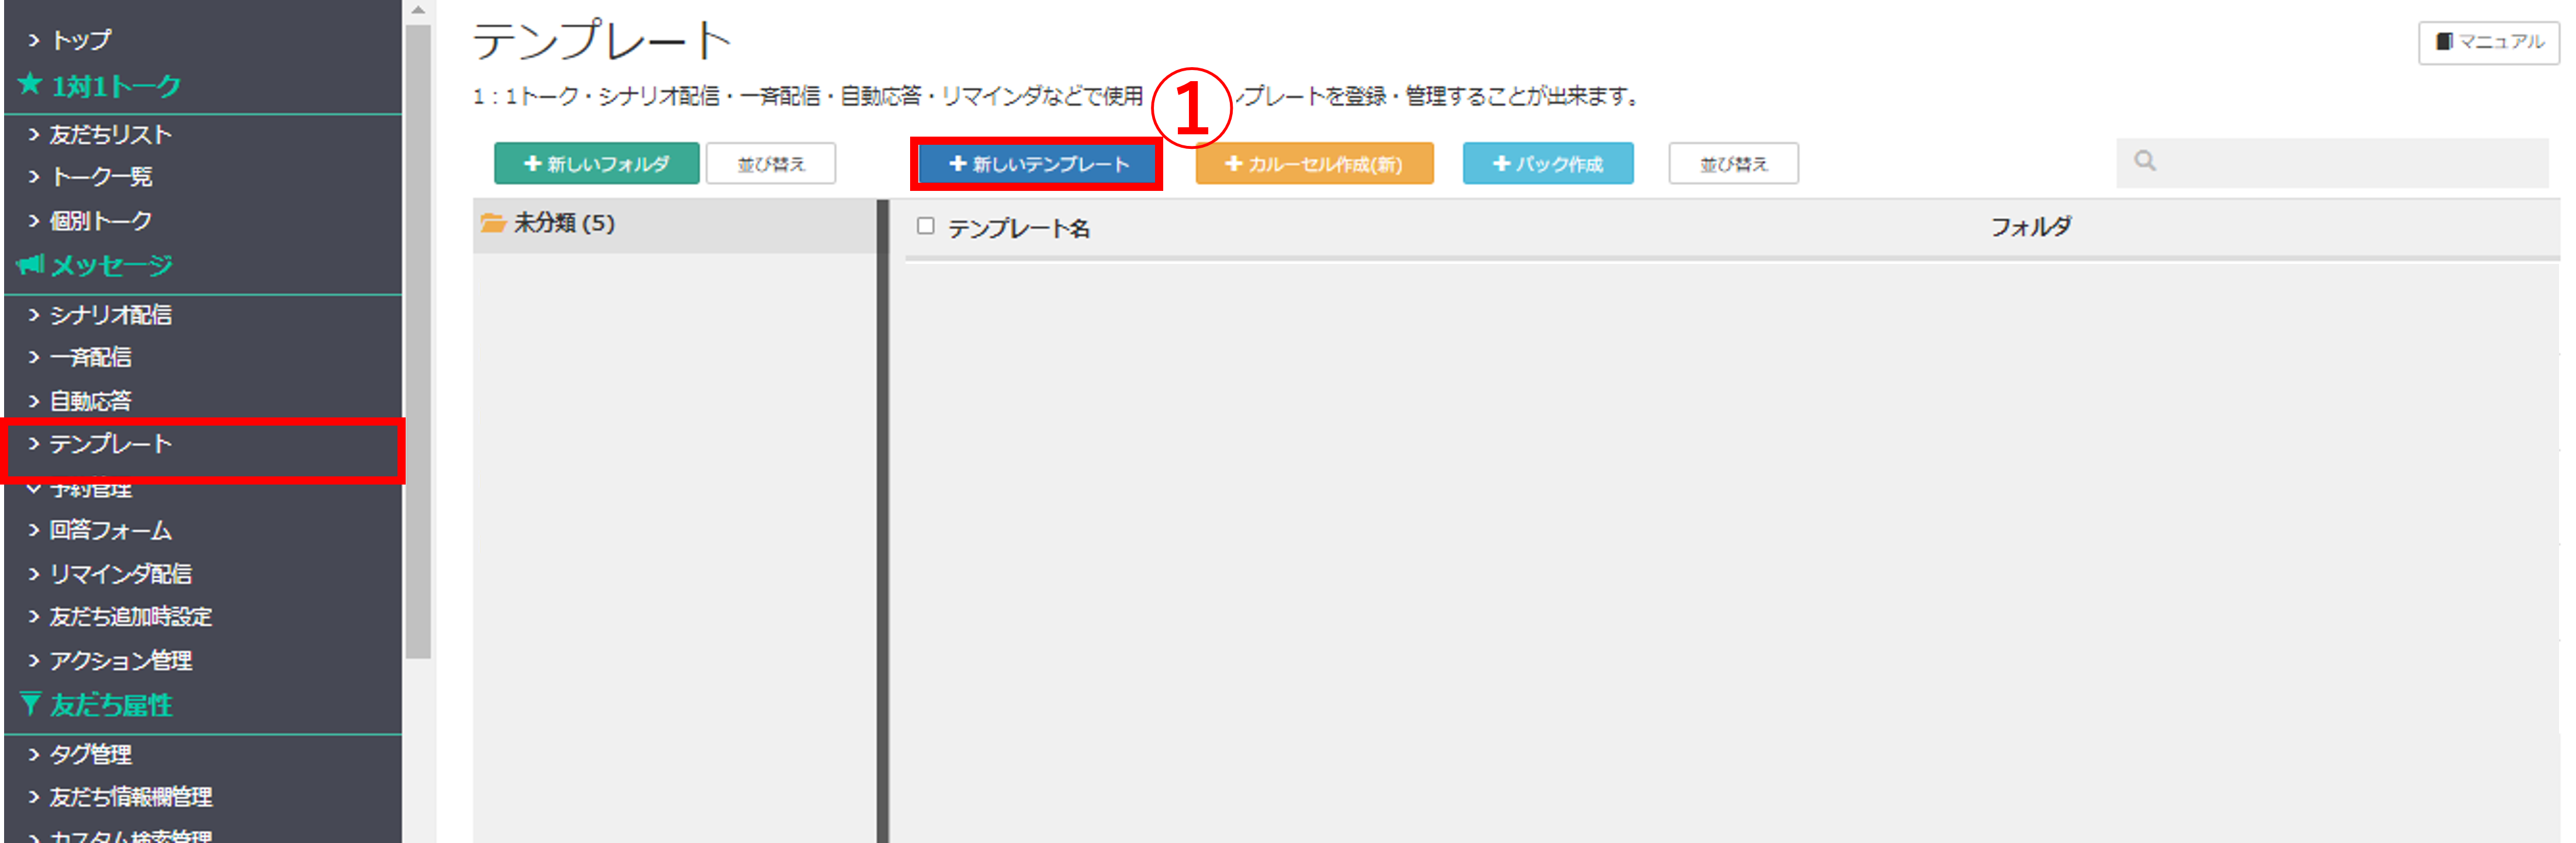Create 新しいテンプレート

point(1037,164)
